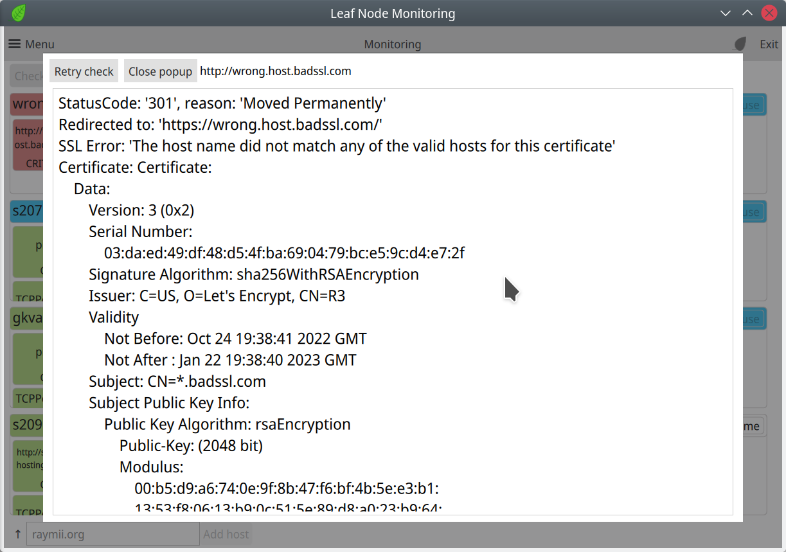Select the s207 host card
The image size is (786, 552).
tap(27, 211)
